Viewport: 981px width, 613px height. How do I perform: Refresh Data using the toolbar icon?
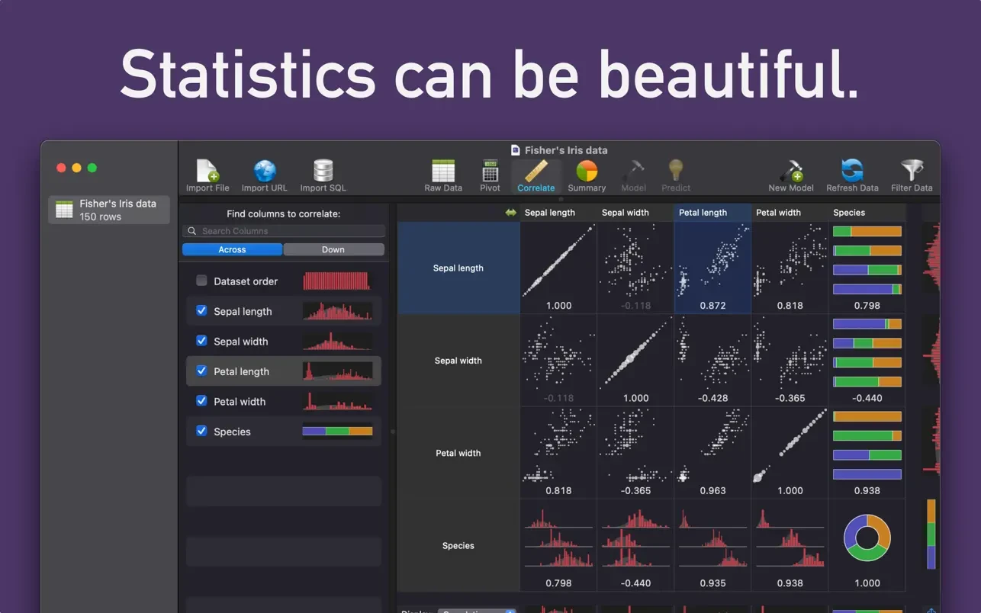(x=852, y=176)
